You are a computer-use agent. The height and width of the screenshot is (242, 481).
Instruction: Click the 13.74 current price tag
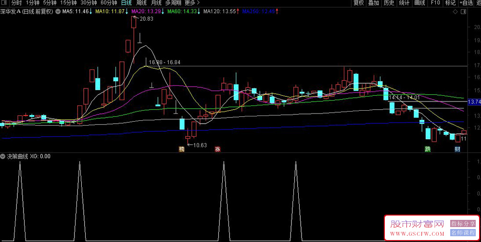tap(474, 102)
